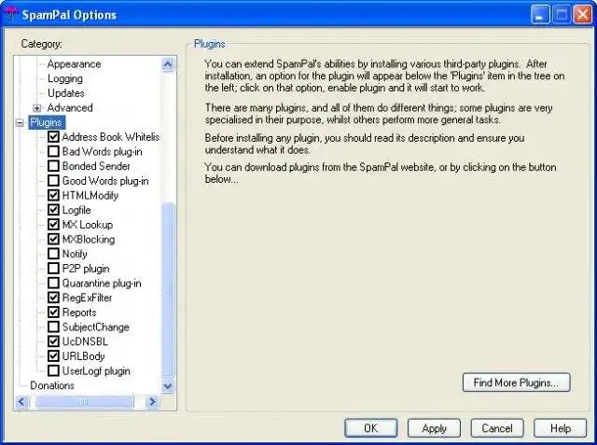
Task: Confirm settings with the OK button
Action: (x=371, y=428)
